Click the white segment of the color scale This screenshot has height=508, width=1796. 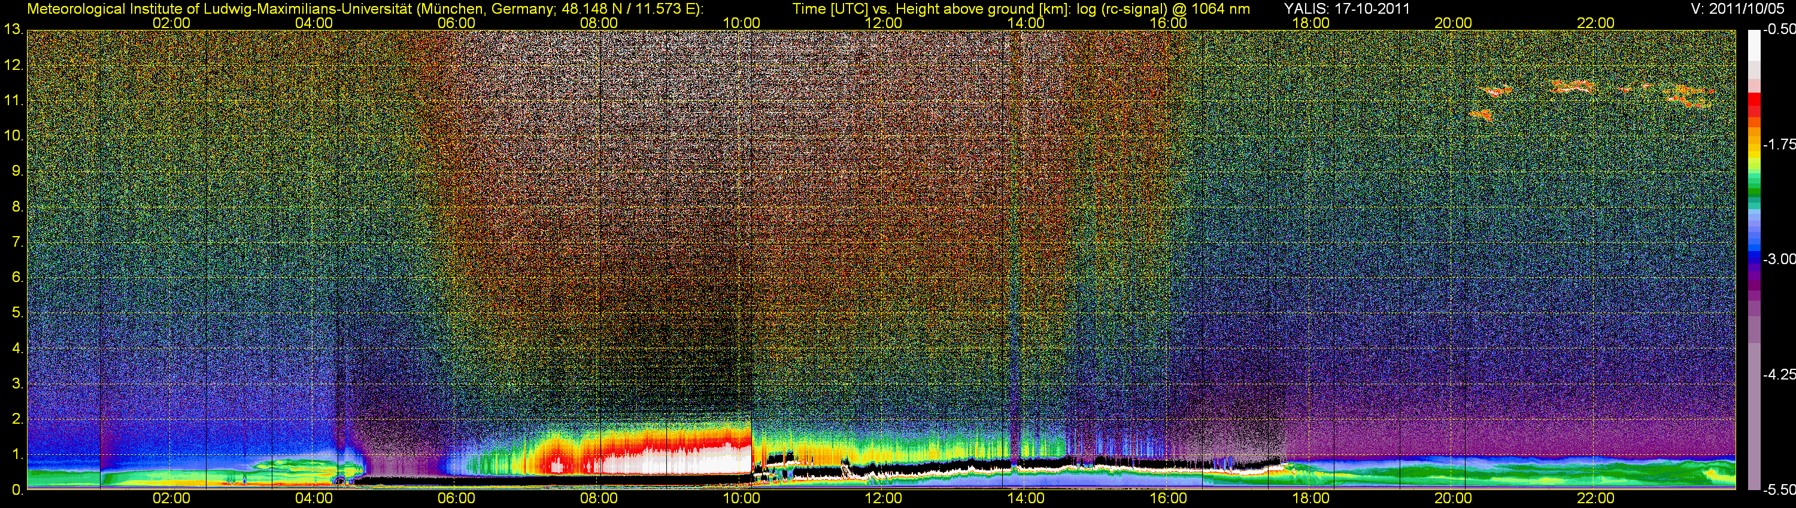click(x=1754, y=45)
